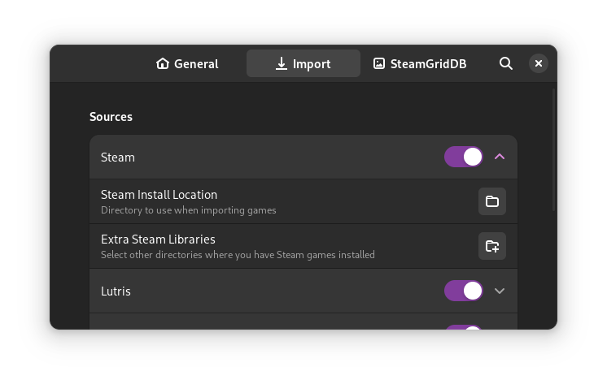607x384 pixels.
Task: Click the home icon on the General tab
Action: [x=163, y=63]
